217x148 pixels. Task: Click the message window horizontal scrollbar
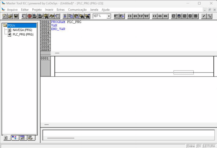[x=61, y=138]
